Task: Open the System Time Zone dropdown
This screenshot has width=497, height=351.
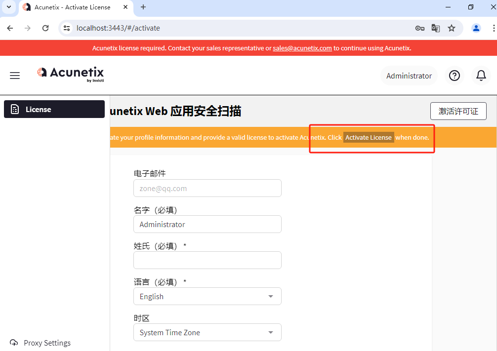Action: [x=207, y=332]
